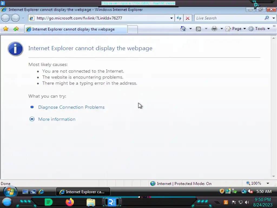
Task: Open a new blank tab
Action: coord(133,29)
